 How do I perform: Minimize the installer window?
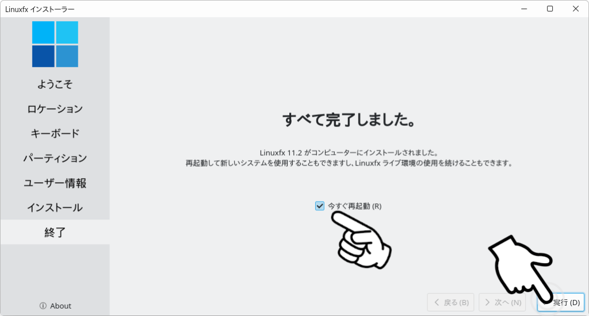[x=525, y=9]
